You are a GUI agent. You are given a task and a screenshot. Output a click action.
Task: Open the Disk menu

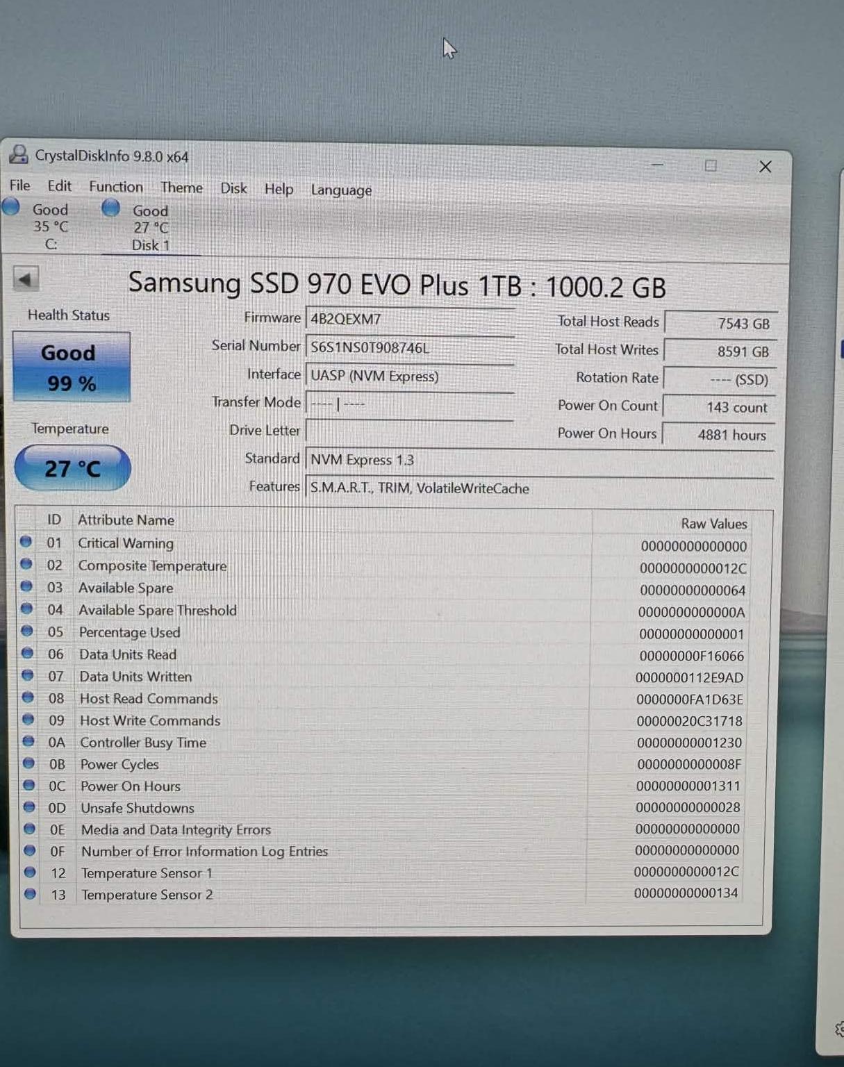pos(233,188)
